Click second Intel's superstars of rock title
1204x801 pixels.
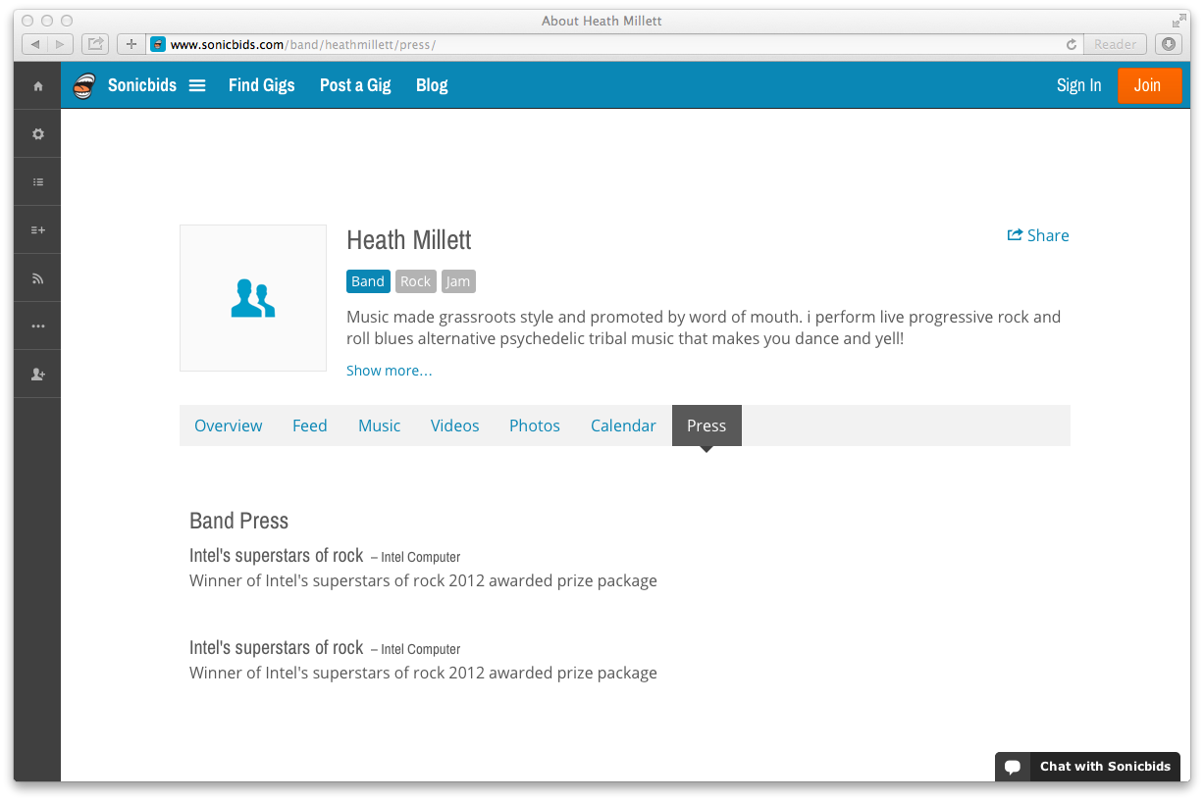click(277, 647)
